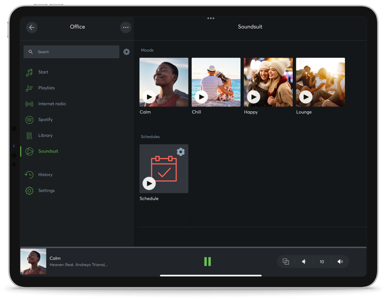Select the Start icon in the sidebar
The image size is (386, 299).
[29, 72]
